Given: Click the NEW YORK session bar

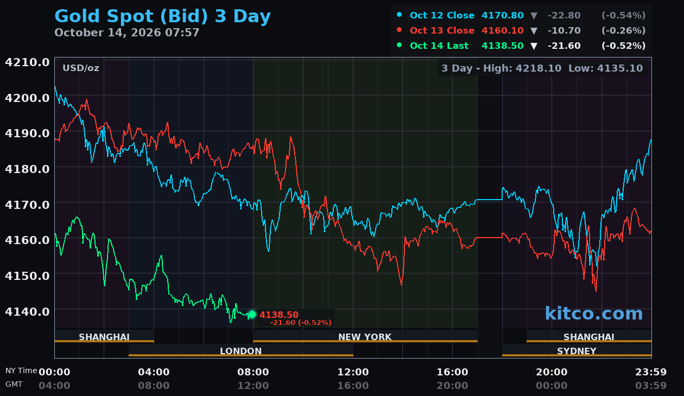Looking at the screenshot, I should pyautogui.click(x=365, y=336).
